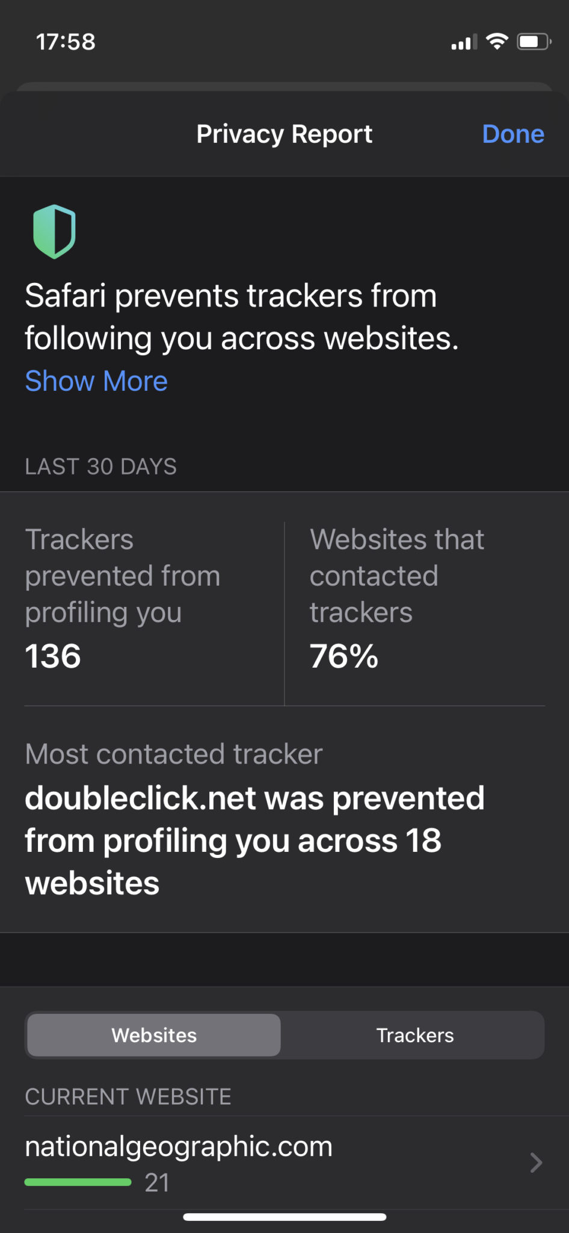Tap the Safari privacy shield icon
Screen dimensions: 569x1233
tap(54, 232)
